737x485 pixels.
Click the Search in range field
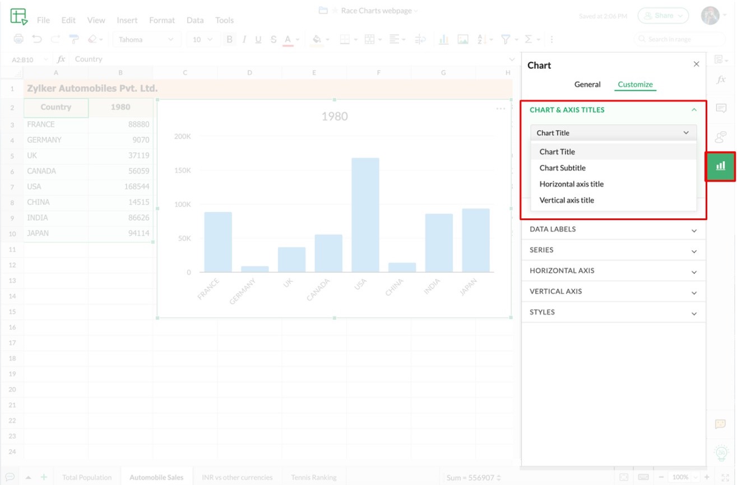[681, 39]
